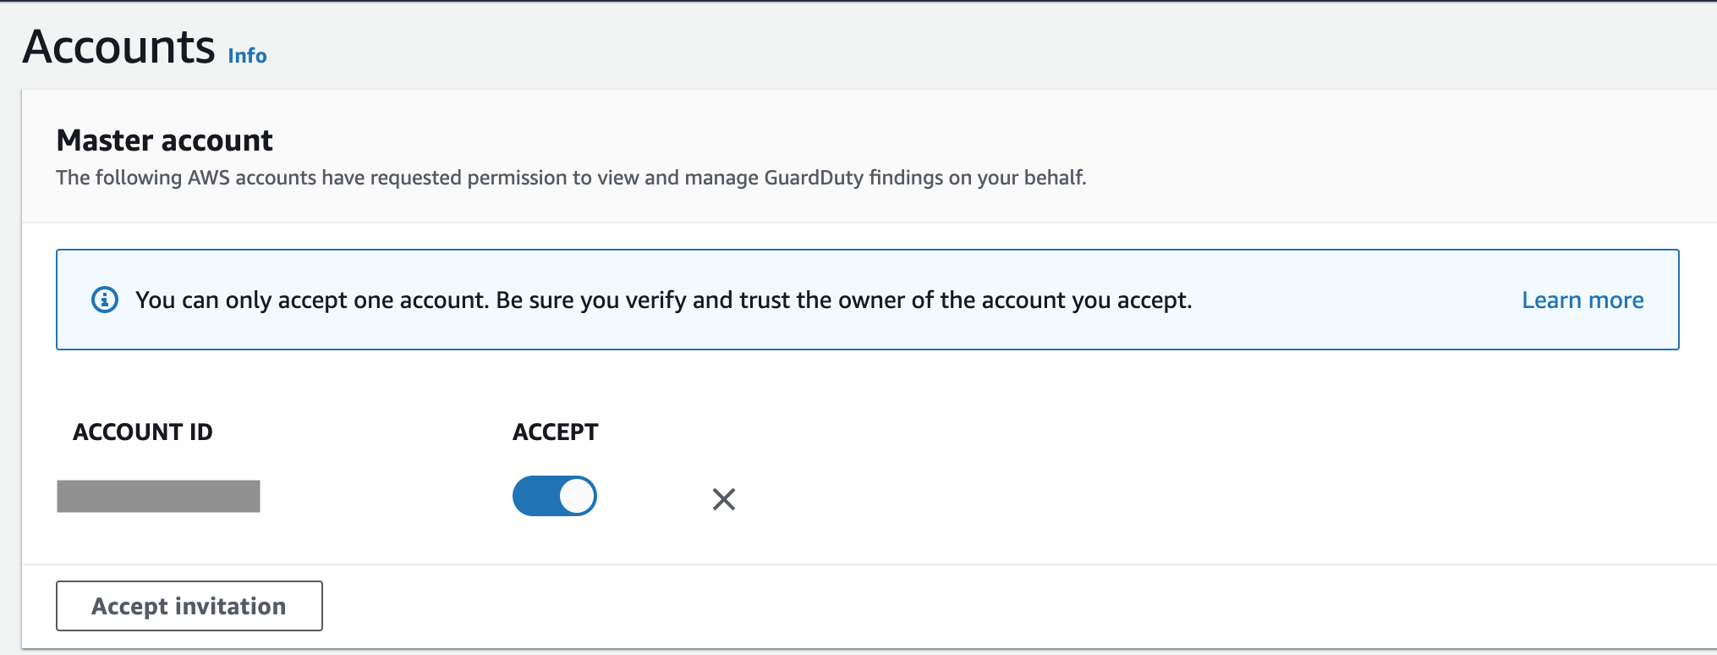
Task: Click the Master account heading
Action: (x=164, y=140)
